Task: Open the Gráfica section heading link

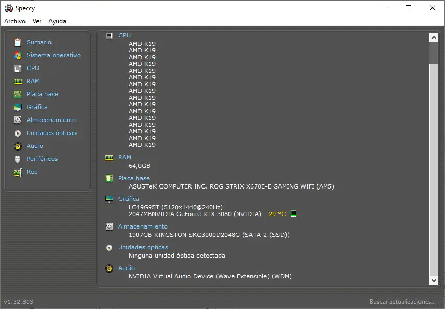Action: 129,199
